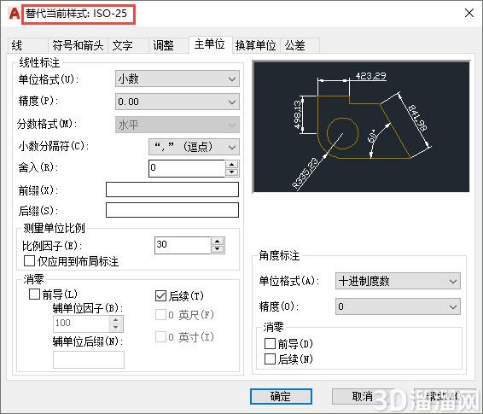Open the 换算单位 tab
The image size is (483, 414).
click(256, 45)
